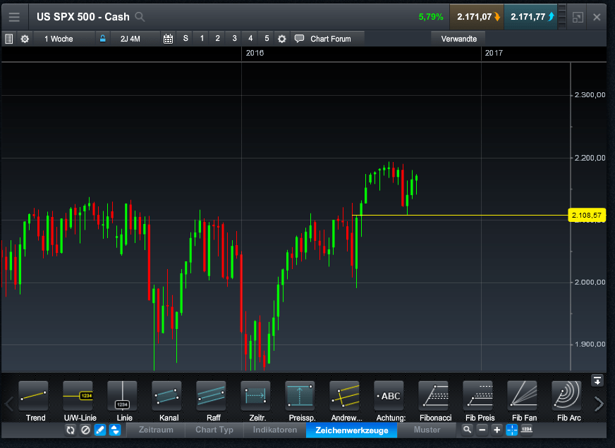The height and width of the screenshot is (448, 615).
Task: Open preset settings gear after preset 5
Action: (x=282, y=39)
